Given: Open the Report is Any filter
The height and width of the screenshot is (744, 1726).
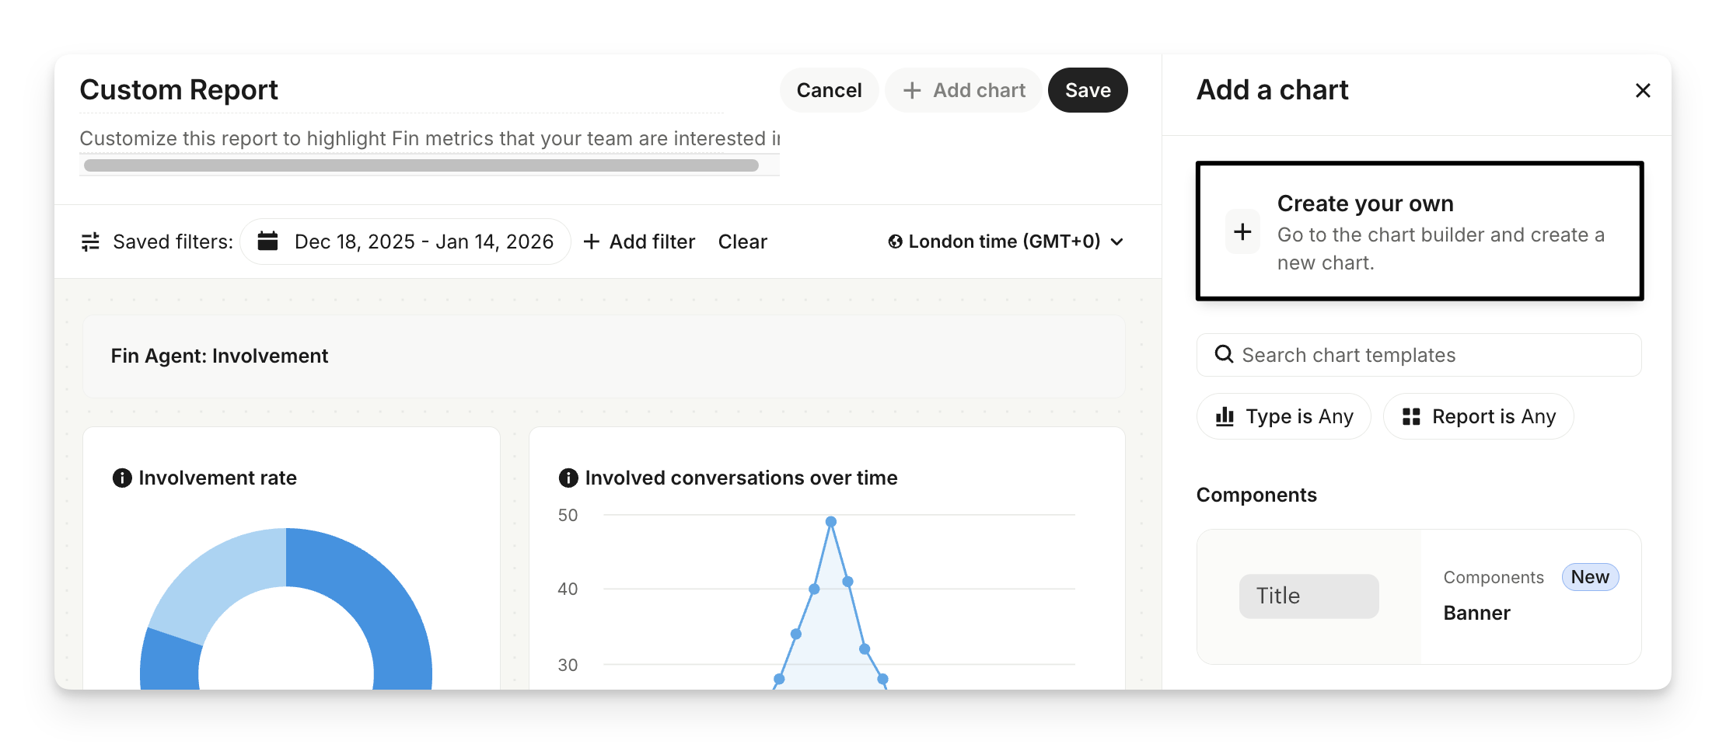Looking at the screenshot, I should click(1478, 416).
